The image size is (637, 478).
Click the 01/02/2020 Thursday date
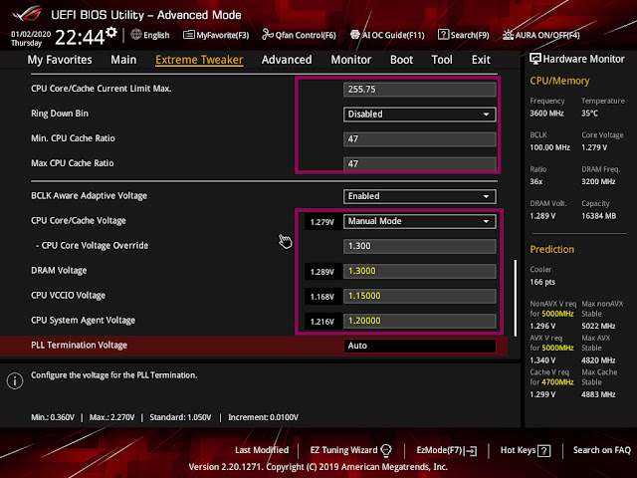pyautogui.click(x=31, y=38)
